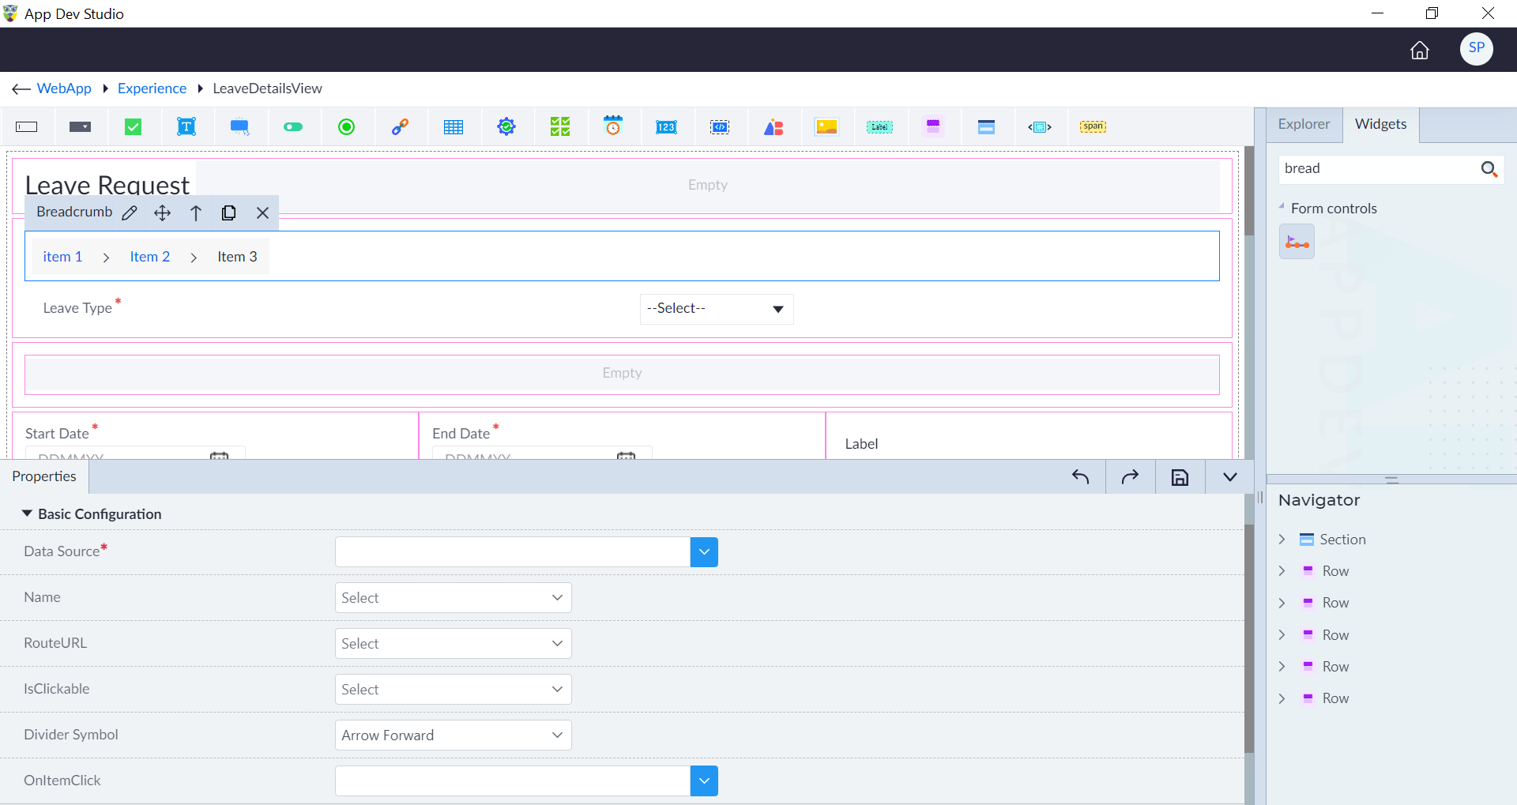This screenshot has height=805, width=1517.
Task: Duplicate the Breadcrumb with copy icon
Action: pos(228,213)
